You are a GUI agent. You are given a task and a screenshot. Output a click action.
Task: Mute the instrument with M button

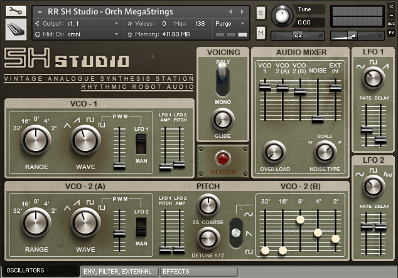261,33
